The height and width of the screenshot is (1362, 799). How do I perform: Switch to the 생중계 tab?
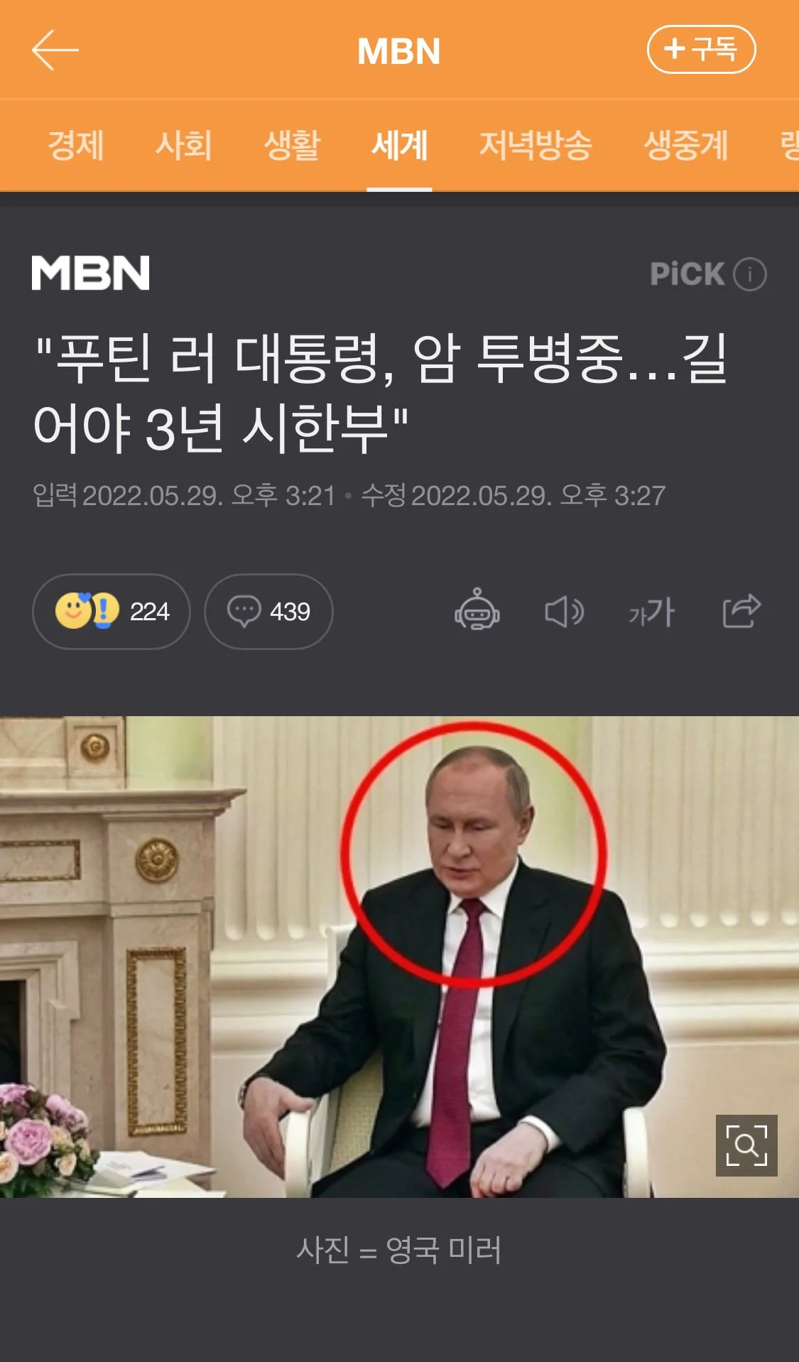[x=685, y=146]
